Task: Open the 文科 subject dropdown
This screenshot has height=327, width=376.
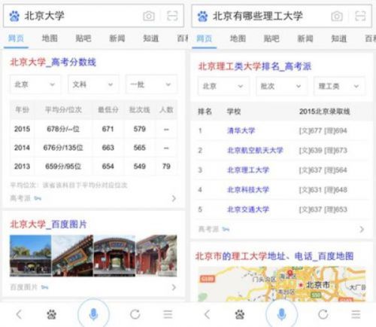Action: tap(93, 84)
